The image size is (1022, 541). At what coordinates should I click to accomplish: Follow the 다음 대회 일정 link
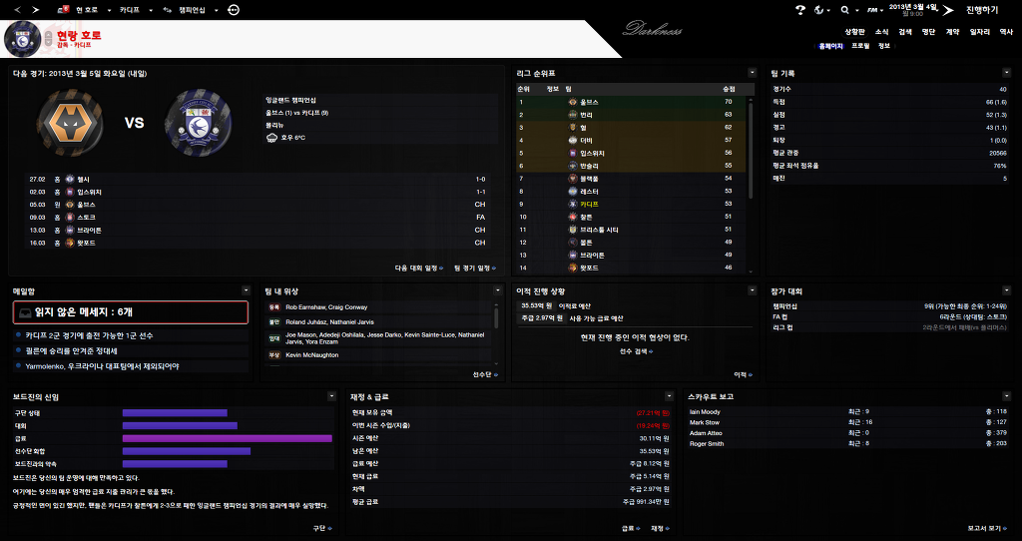coord(419,268)
